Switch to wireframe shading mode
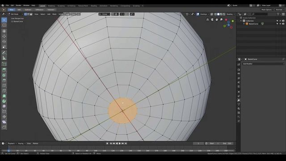This screenshot has width=286, height=161. 215,14
